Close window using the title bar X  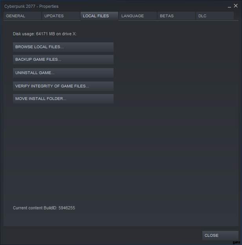[236, 6]
